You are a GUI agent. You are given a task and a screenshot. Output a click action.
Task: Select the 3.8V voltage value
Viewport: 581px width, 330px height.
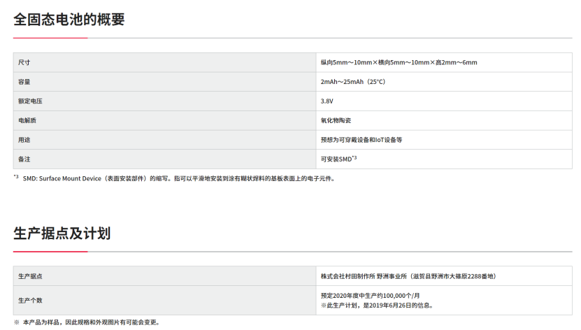[327, 101]
